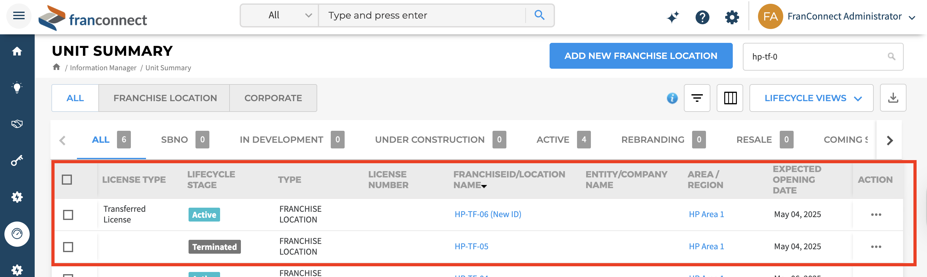Click the FA user avatar
The width and height of the screenshot is (927, 277).
coord(770,17)
